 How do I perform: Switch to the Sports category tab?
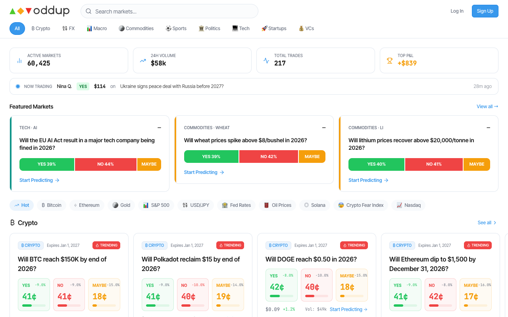tap(176, 29)
